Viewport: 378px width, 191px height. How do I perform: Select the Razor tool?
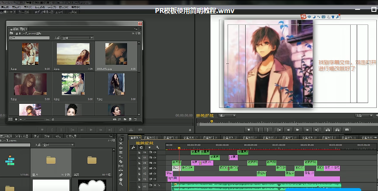[121, 161]
